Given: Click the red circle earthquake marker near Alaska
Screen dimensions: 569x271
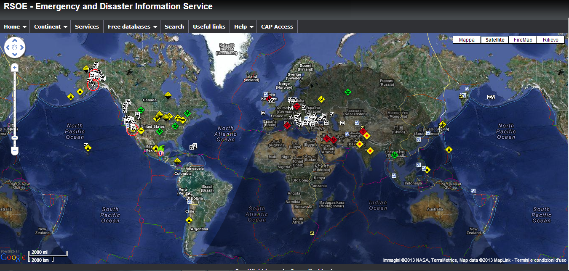Looking at the screenshot, I should [x=93, y=84].
